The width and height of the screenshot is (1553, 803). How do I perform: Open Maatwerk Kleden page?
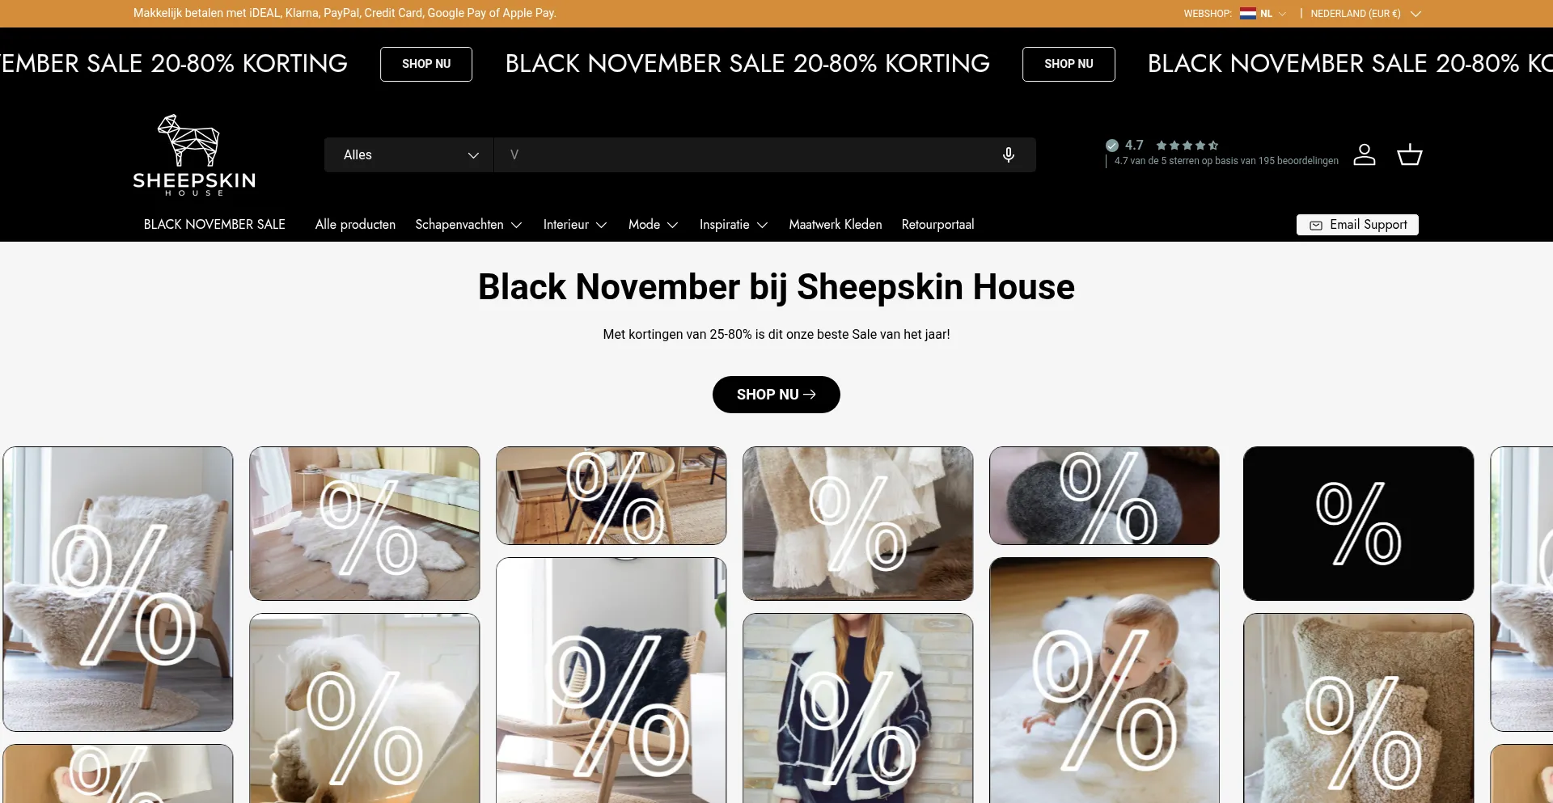[x=836, y=225]
